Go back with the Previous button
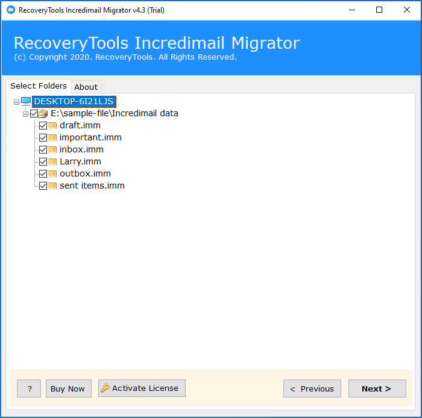Screen dimensions: 422x418 click(312, 388)
